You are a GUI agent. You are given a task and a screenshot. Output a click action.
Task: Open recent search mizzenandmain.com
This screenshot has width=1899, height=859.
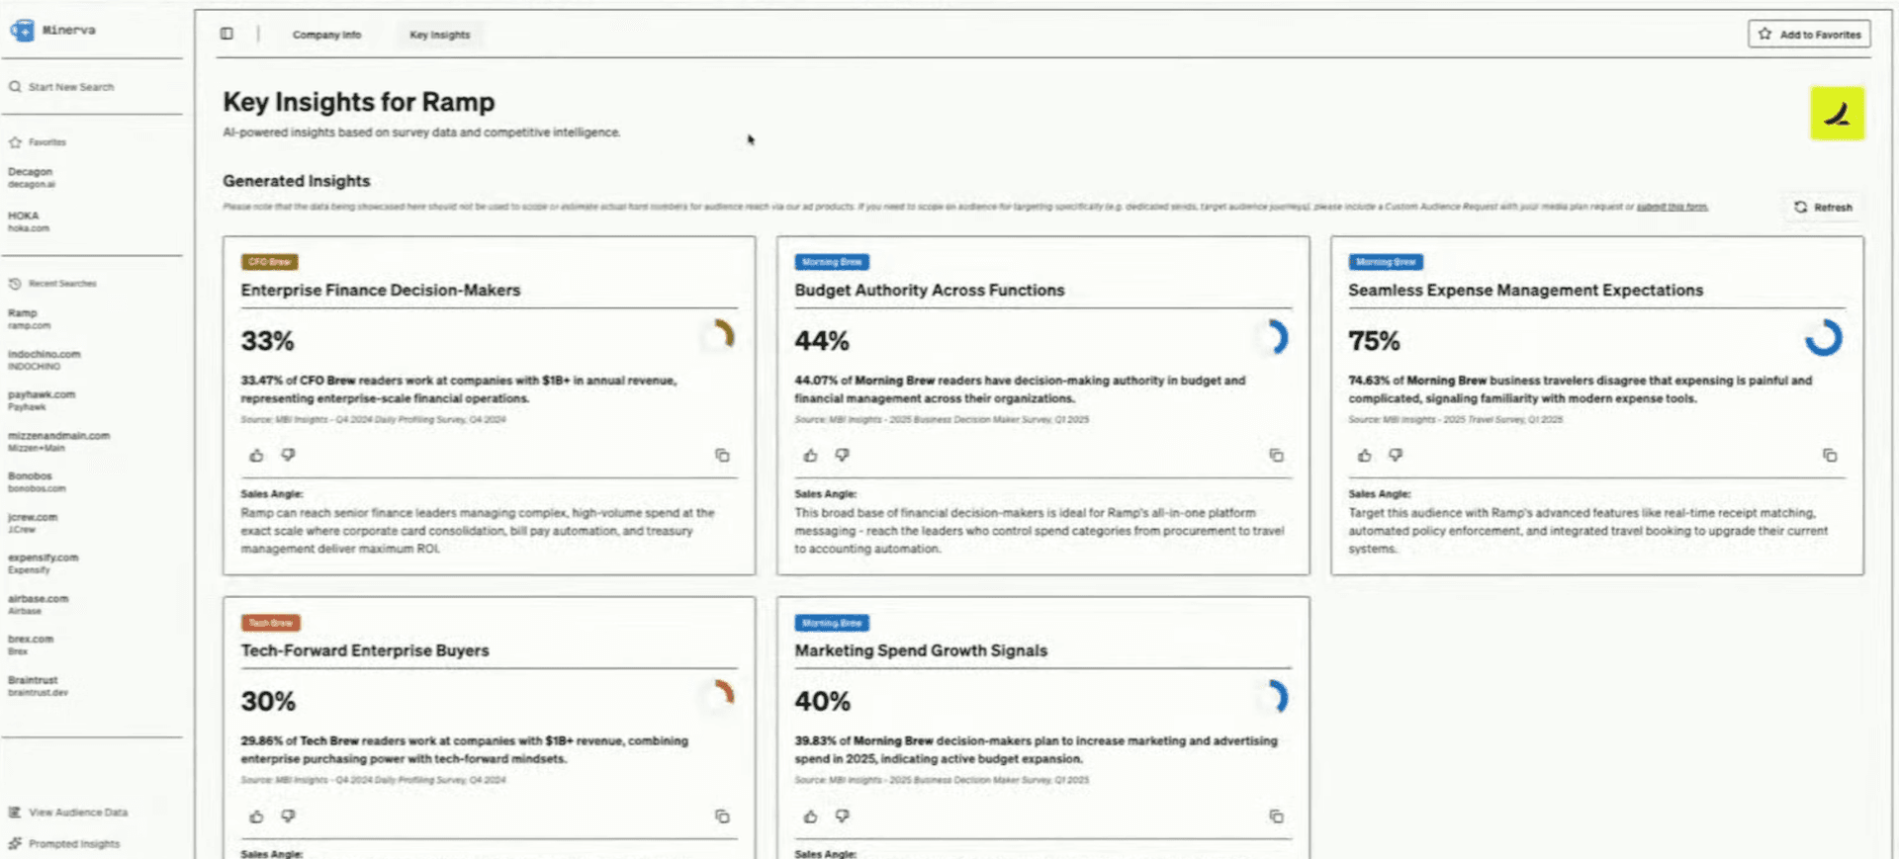pyautogui.click(x=59, y=441)
